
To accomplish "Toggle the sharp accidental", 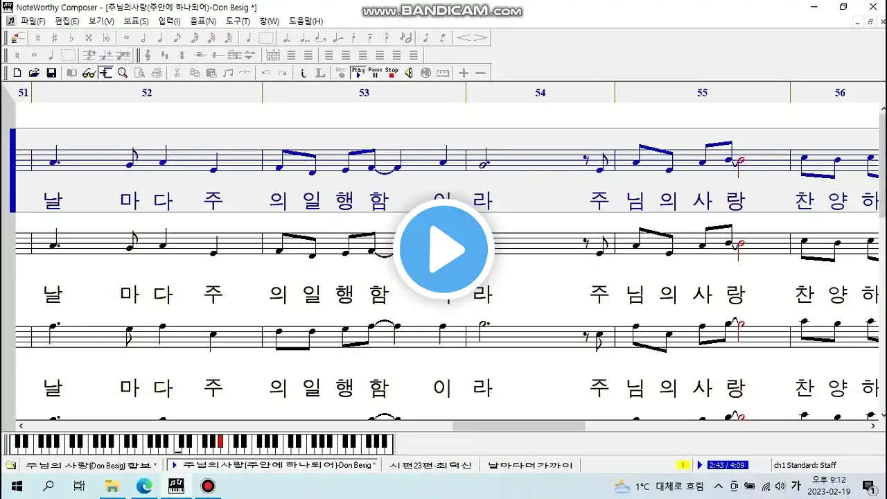I will [x=55, y=37].
